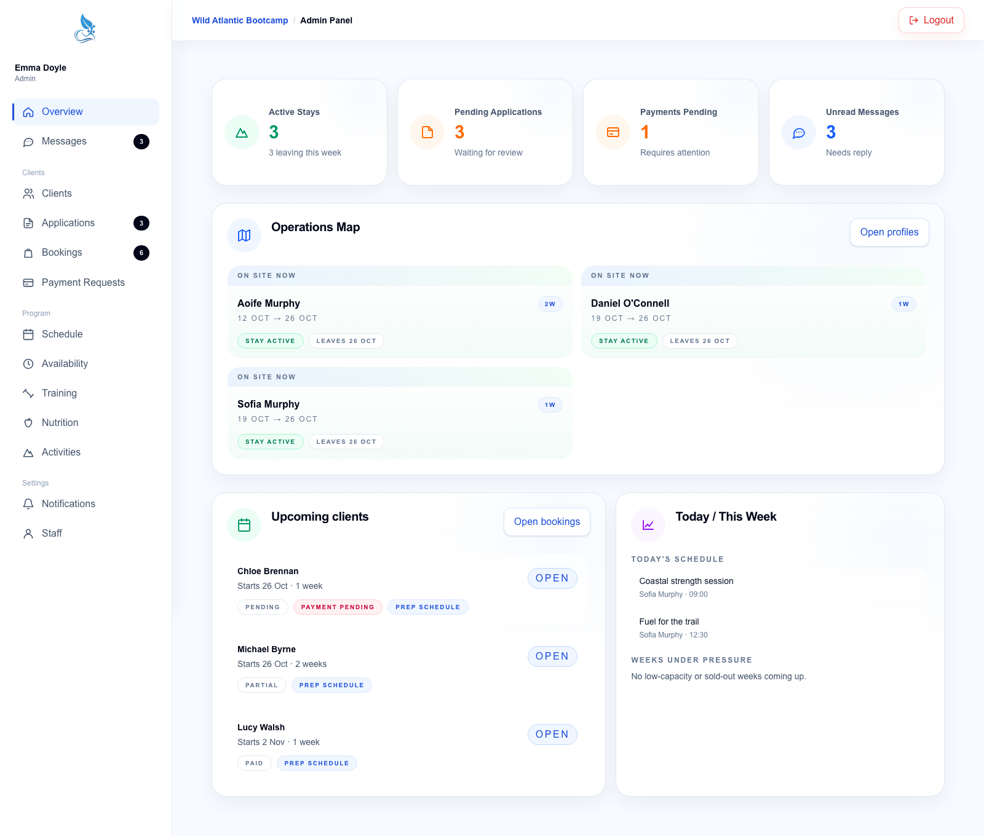Click the Upcoming clients calendar icon

[244, 525]
